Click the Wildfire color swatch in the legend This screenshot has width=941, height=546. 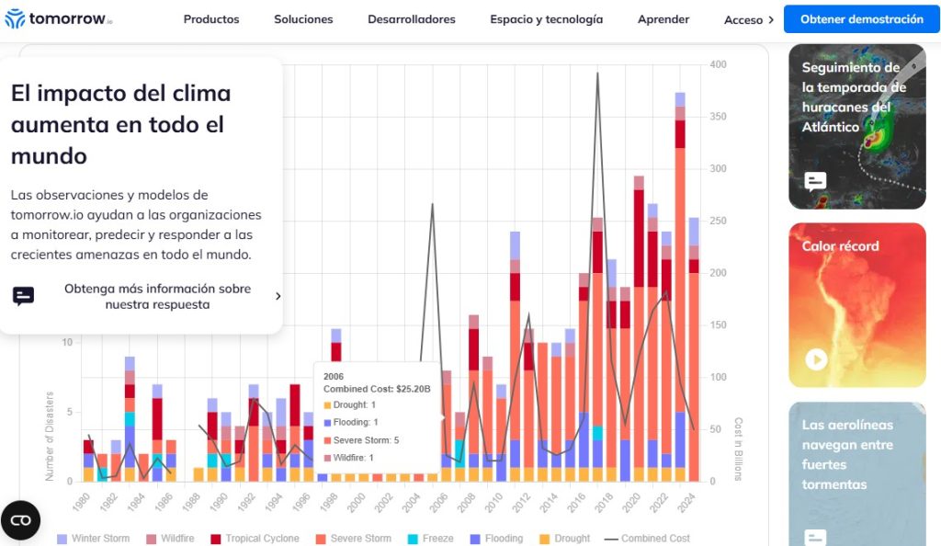[x=153, y=538]
